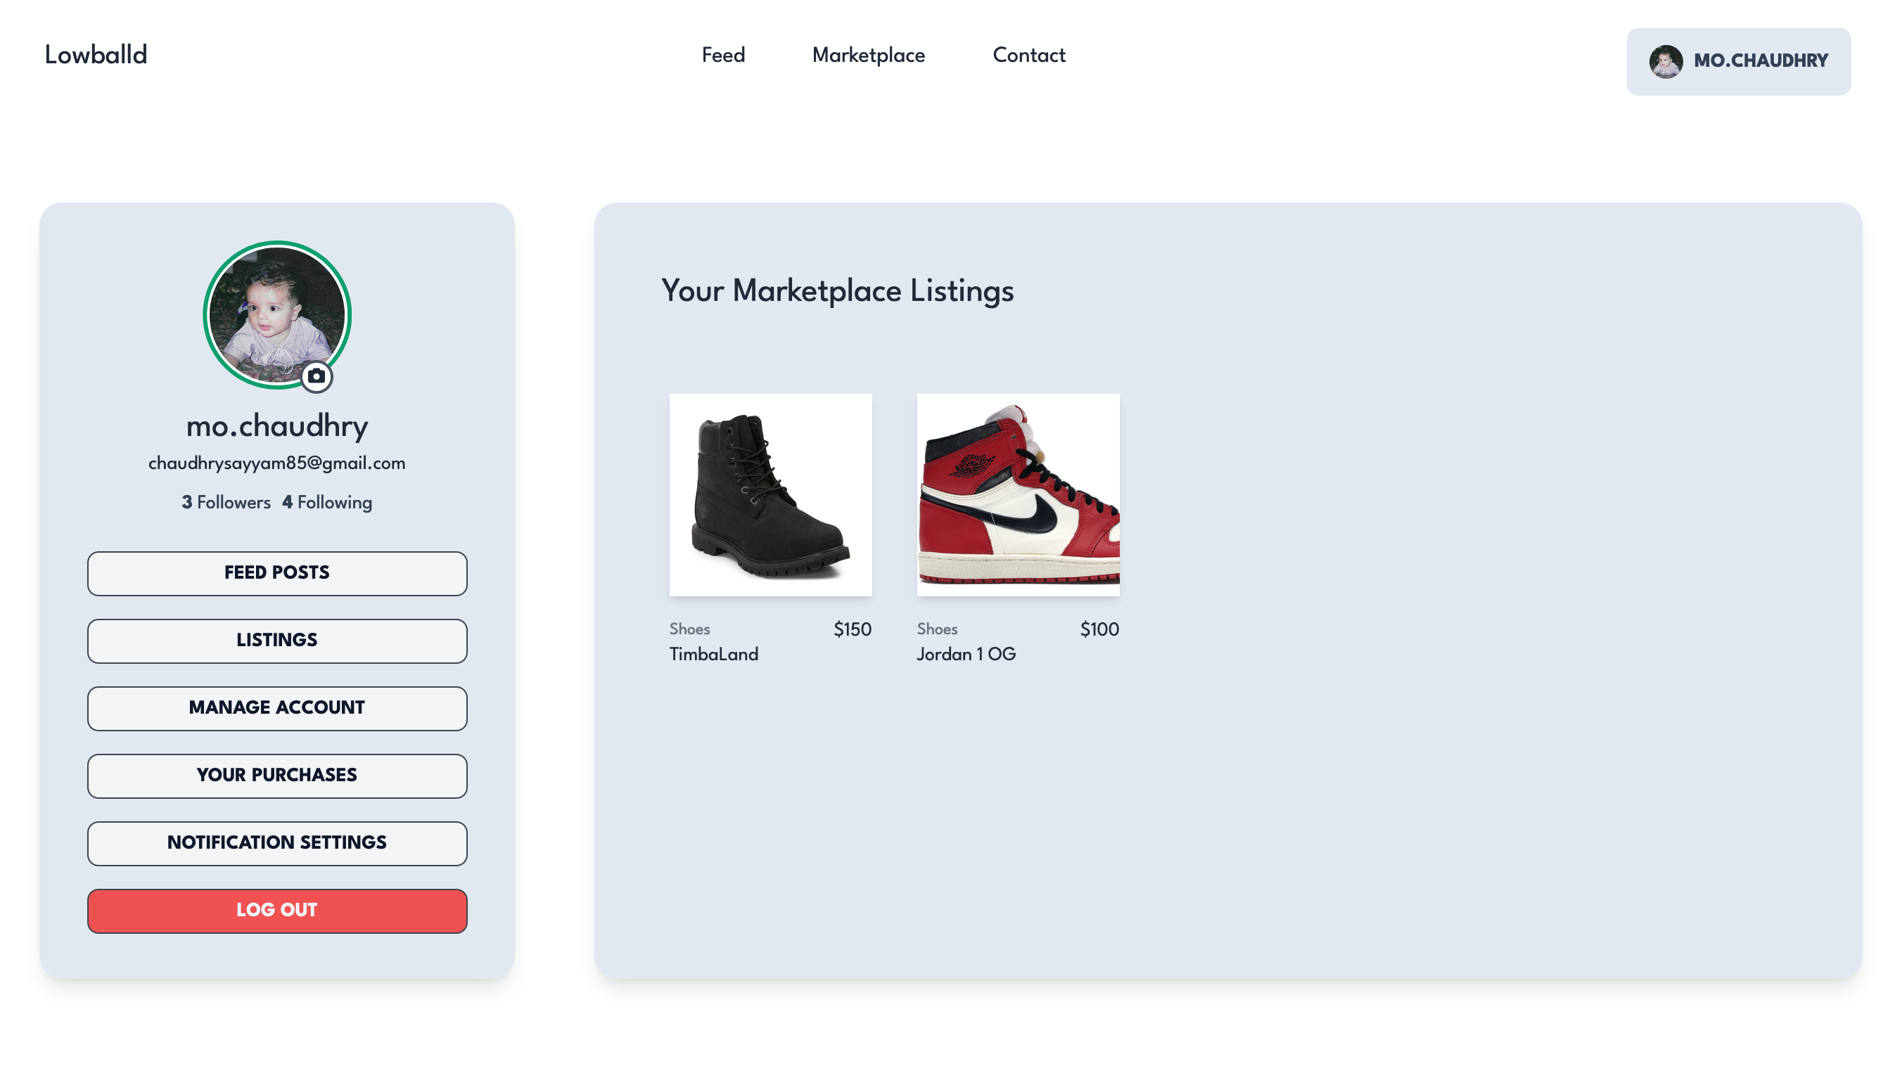Click the camera icon on profile picture

pyautogui.click(x=316, y=375)
